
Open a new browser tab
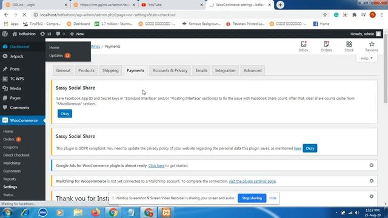point(280,5)
